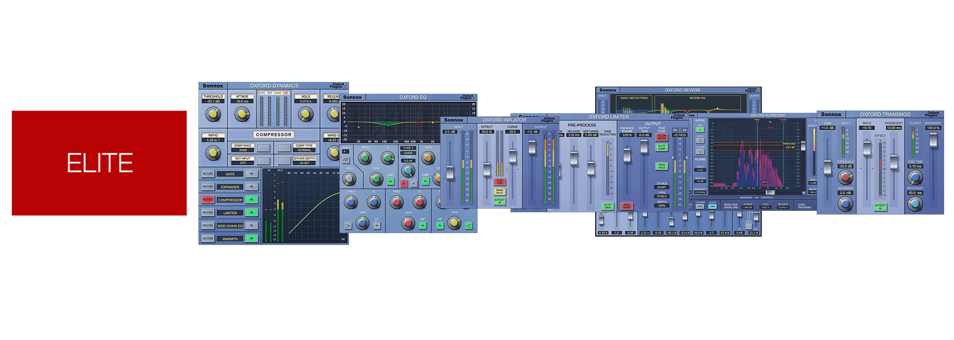Screen dimensions: 954x340
Task: Click the Input fader on Oxford Inflator
Action: coord(450,172)
